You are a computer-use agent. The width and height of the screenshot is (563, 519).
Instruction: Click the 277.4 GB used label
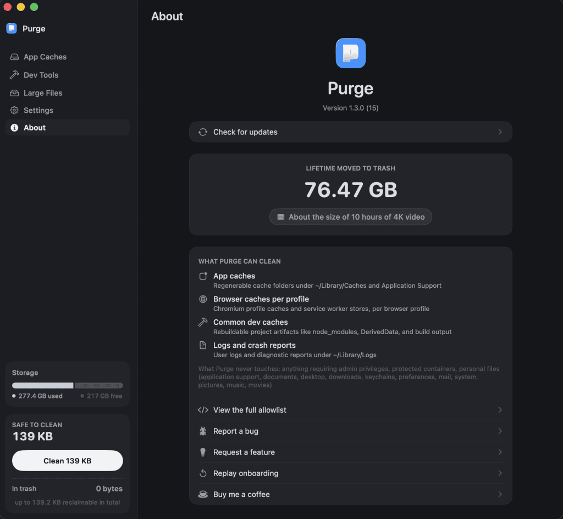click(40, 396)
